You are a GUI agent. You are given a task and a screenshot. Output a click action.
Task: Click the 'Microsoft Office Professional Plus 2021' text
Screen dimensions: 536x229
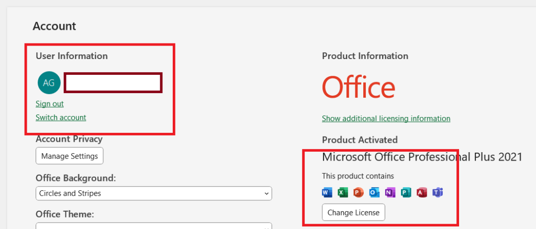[422, 157]
